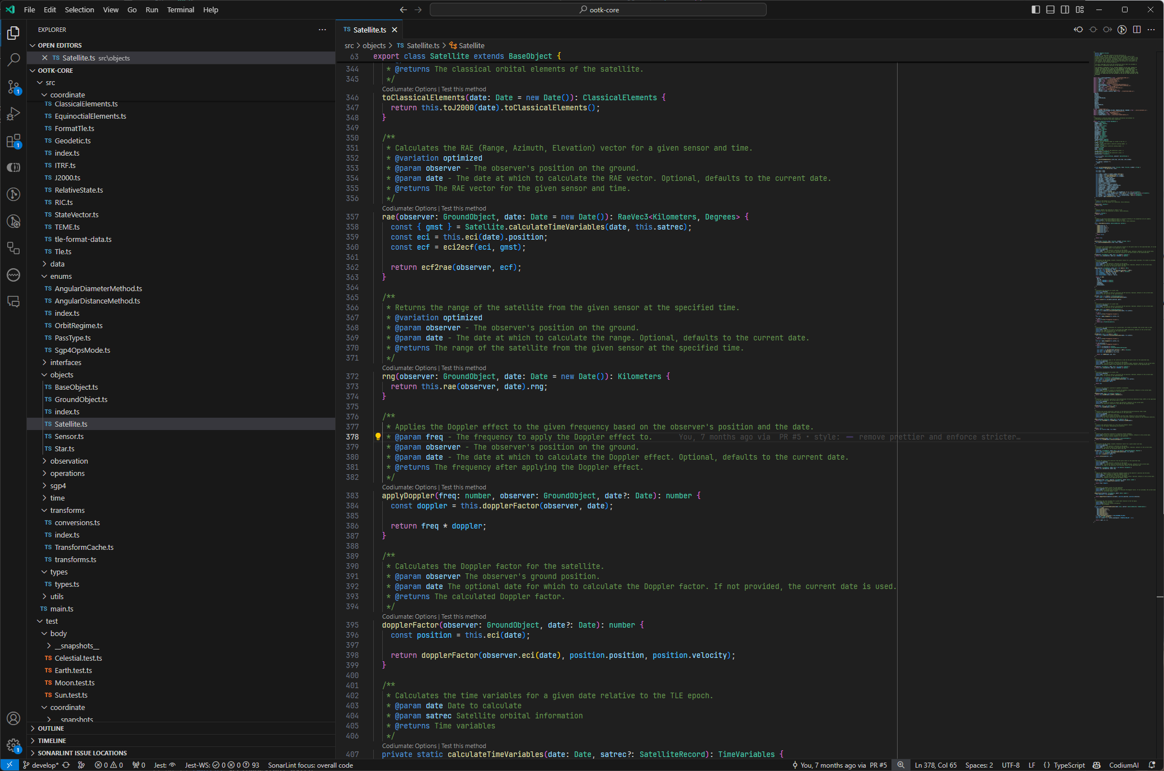1164x771 pixels.
Task: Click the ootk-core command center search box
Action: pyautogui.click(x=598, y=10)
